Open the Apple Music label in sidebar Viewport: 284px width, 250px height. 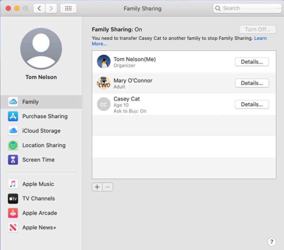click(x=38, y=184)
